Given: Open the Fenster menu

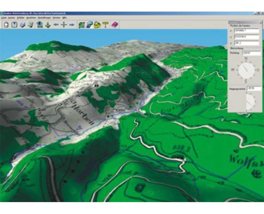Looking at the screenshot, I should [56, 17].
